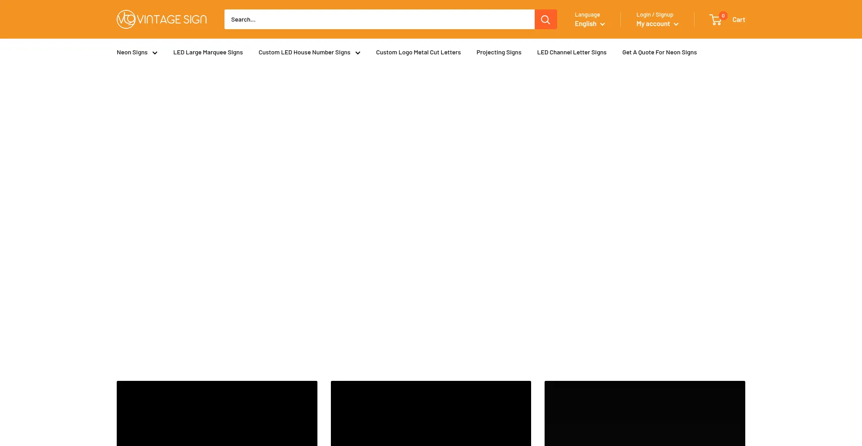Click the third black product thumbnail
The image size is (862, 446).
coord(645,413)
